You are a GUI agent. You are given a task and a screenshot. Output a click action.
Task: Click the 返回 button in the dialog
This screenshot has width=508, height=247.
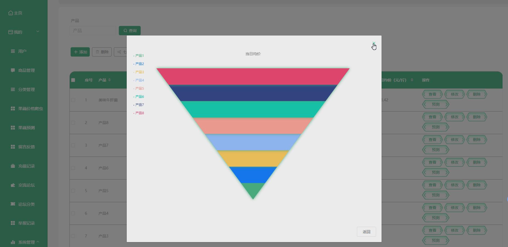pos(366,232)
